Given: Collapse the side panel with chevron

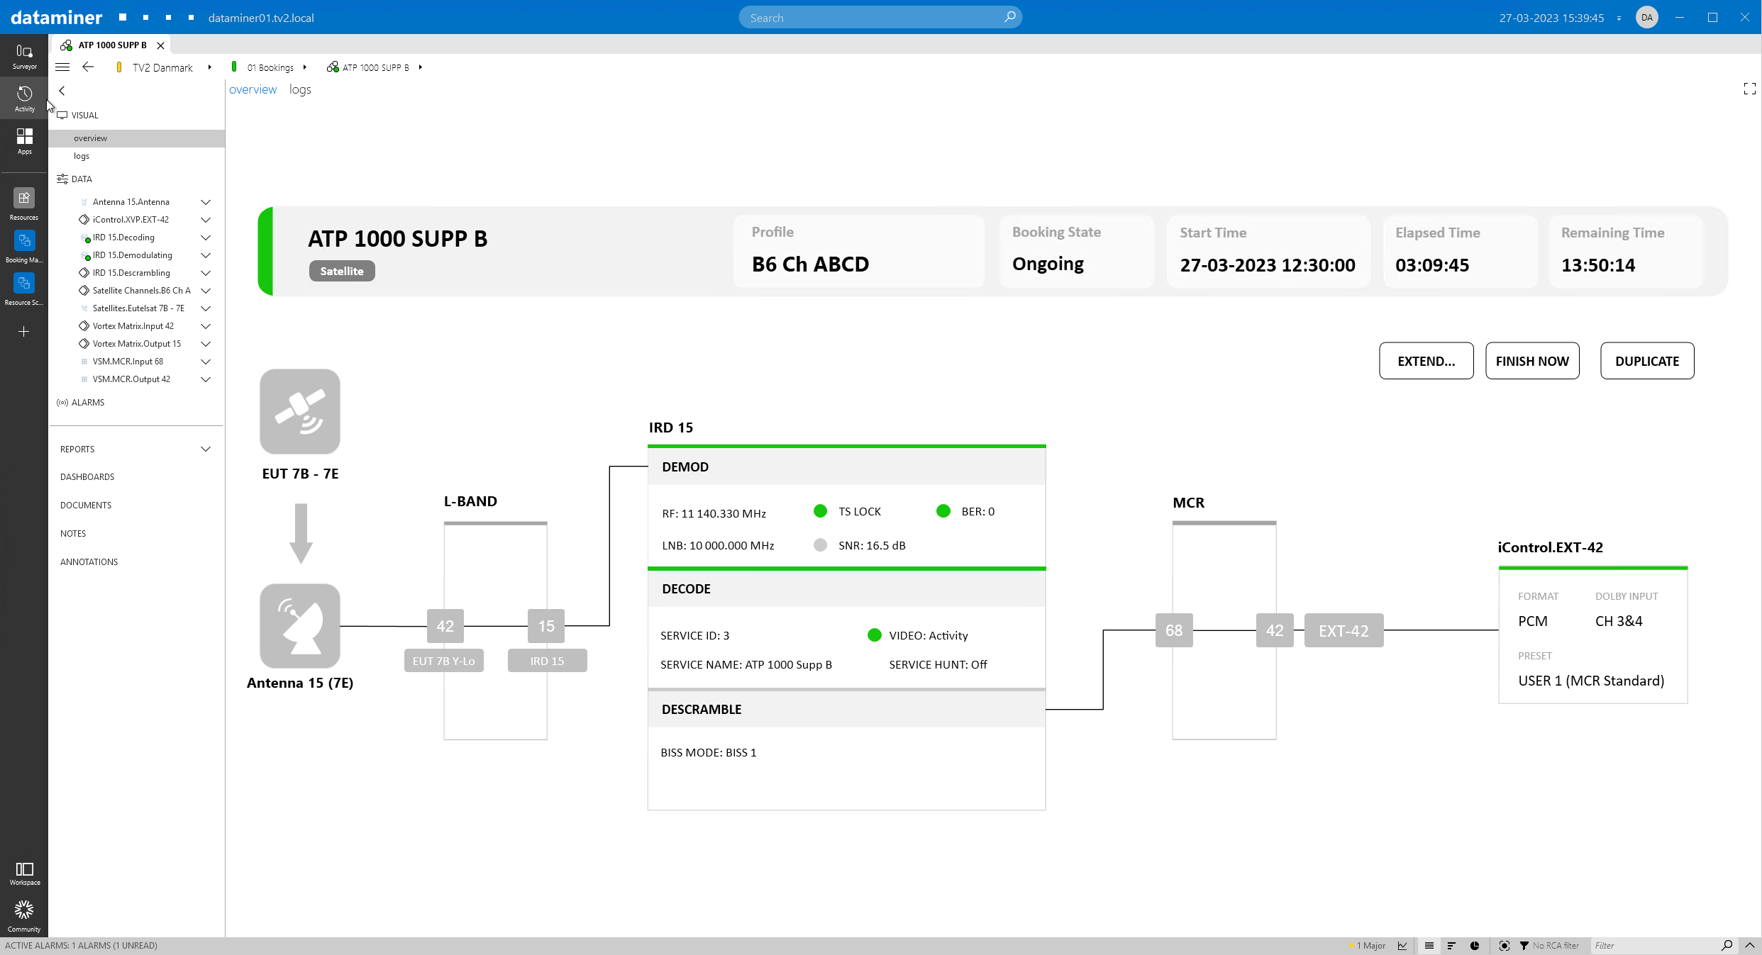Looking at the screenshot, I should tap(62, 90).
